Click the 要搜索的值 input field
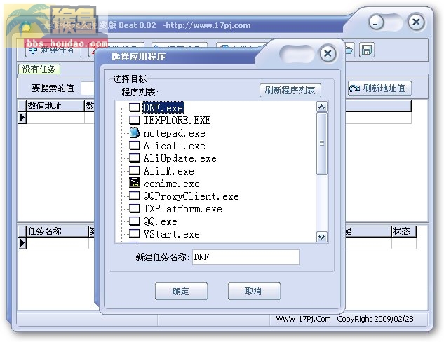444x342 pixels. (88, 88)
